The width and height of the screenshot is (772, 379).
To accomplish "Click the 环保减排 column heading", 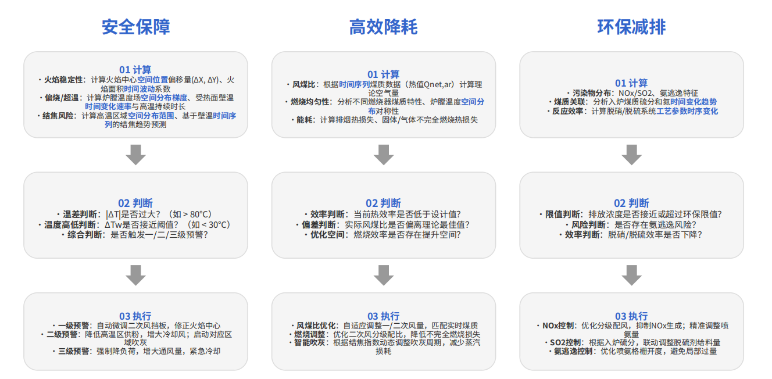I will tap(631, 27).
